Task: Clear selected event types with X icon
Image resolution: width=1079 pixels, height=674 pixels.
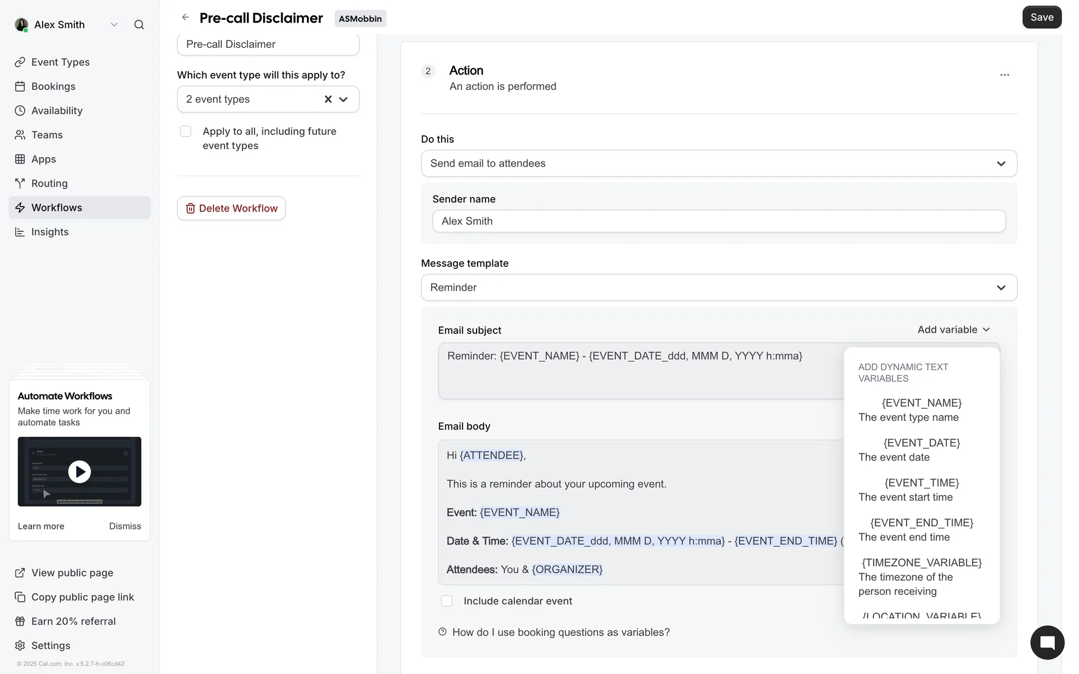Action: (328, 99)
